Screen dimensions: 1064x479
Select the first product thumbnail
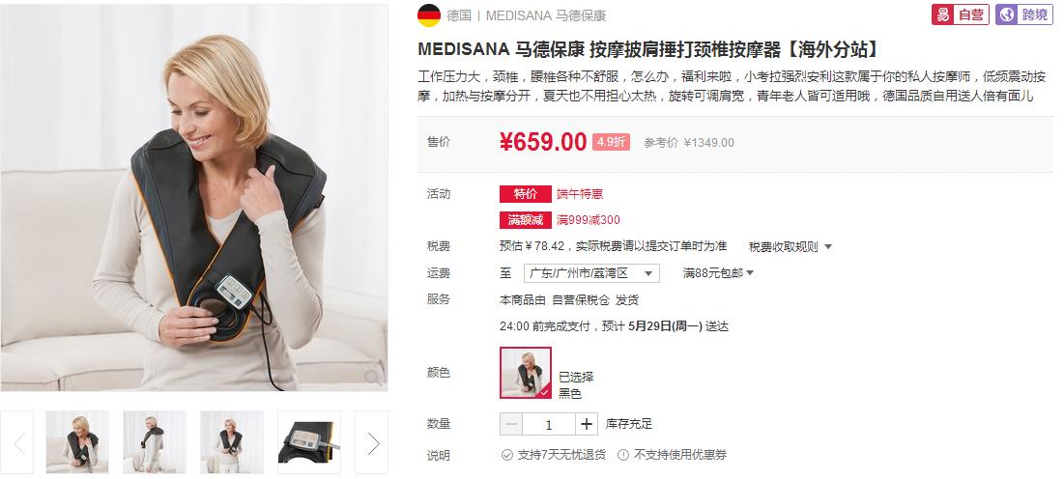pos(77,442)
